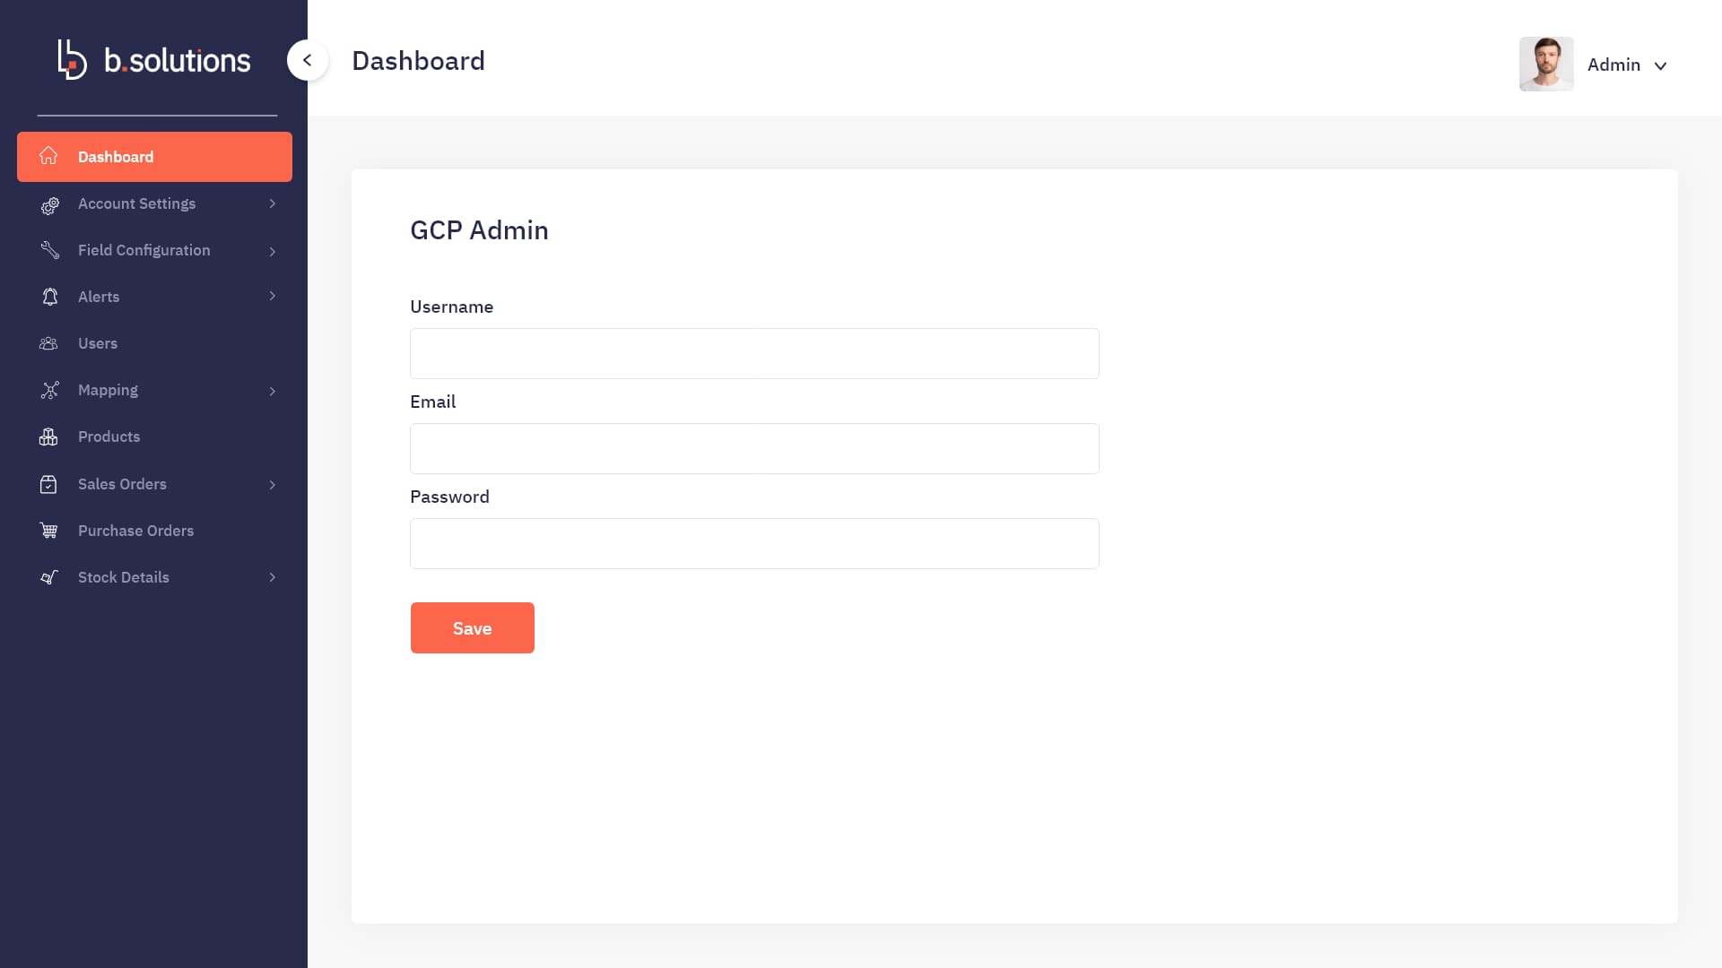Focus the Email input field
1722x968 pixels.
click(x=754, y=448)
